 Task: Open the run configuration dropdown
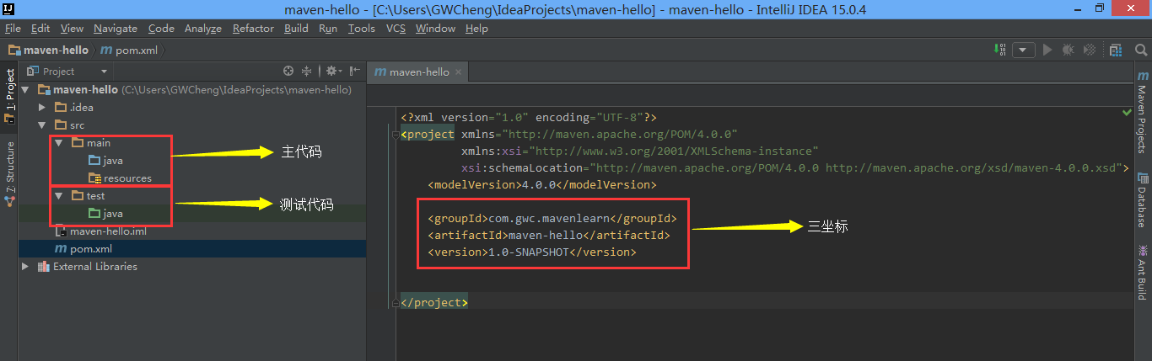[x=1024, y=50]
